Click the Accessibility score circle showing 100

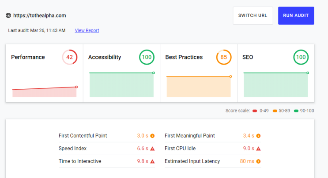[147, 57]
